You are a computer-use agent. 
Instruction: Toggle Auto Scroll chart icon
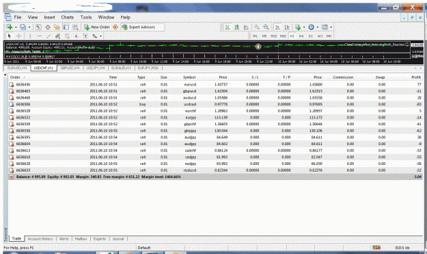[277, 27]
